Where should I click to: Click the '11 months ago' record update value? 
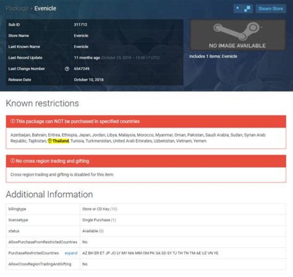point(87,58)
